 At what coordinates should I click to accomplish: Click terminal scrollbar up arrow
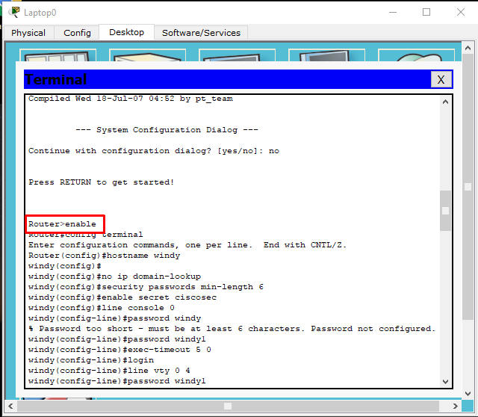[445, 102]
